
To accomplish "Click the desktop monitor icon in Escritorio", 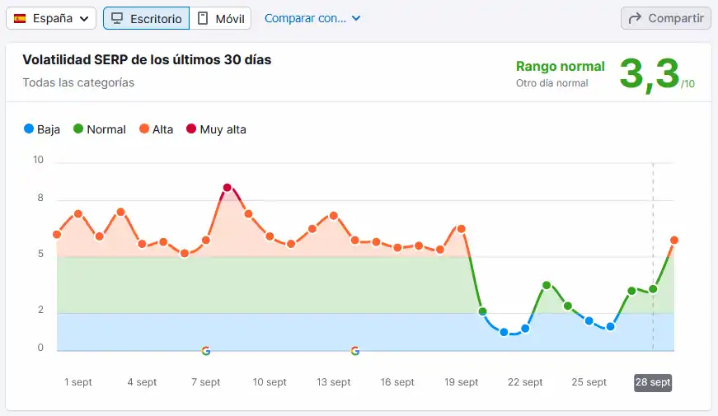I will (x=118, y=18).
